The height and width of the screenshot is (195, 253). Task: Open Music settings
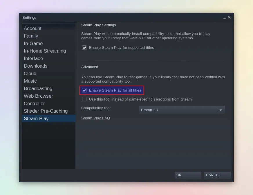[x=49, y=81]
